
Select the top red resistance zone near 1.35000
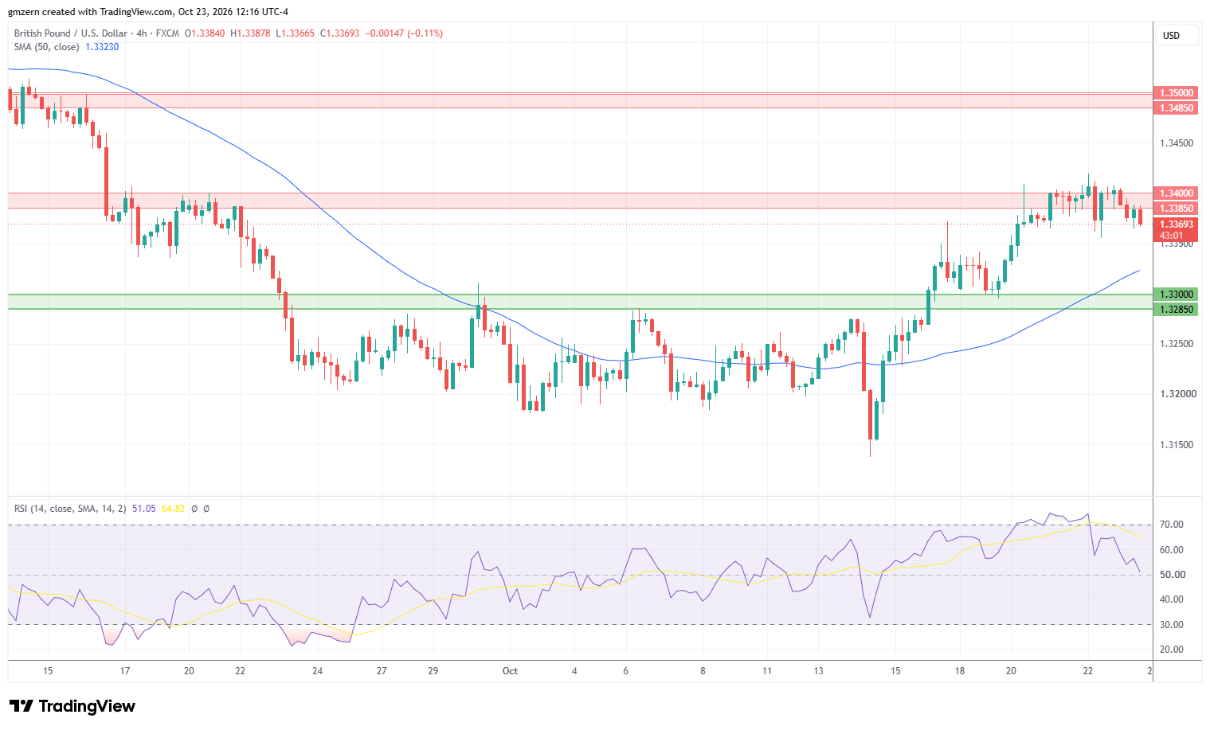coord(580,100)
